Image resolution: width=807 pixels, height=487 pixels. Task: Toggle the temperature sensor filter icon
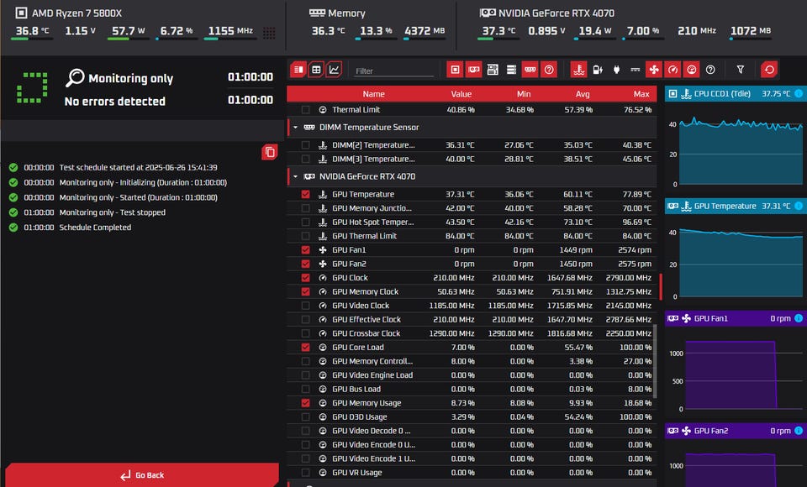(x=578, y=70)
